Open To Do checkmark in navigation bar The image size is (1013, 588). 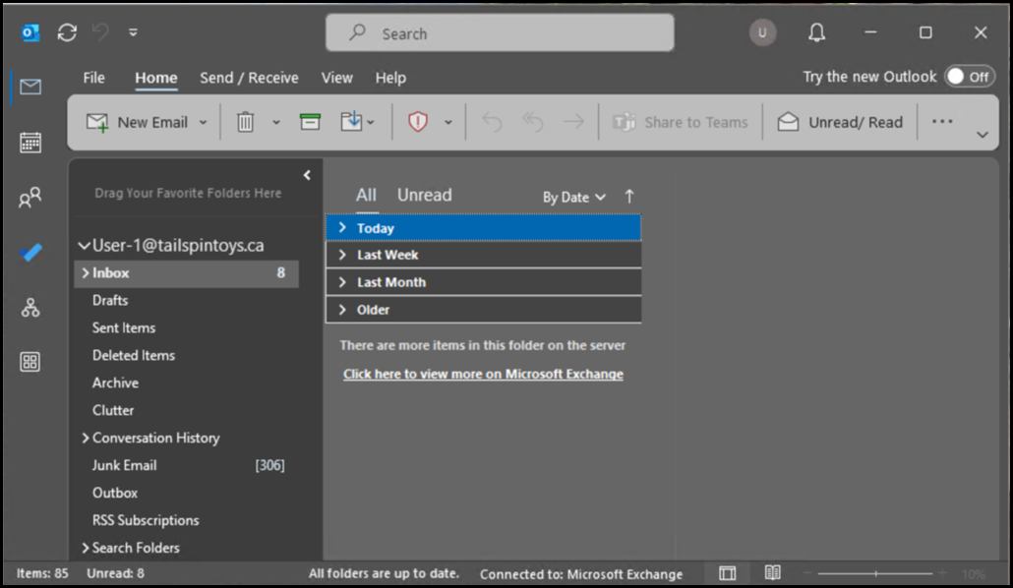tap(30, 252)
